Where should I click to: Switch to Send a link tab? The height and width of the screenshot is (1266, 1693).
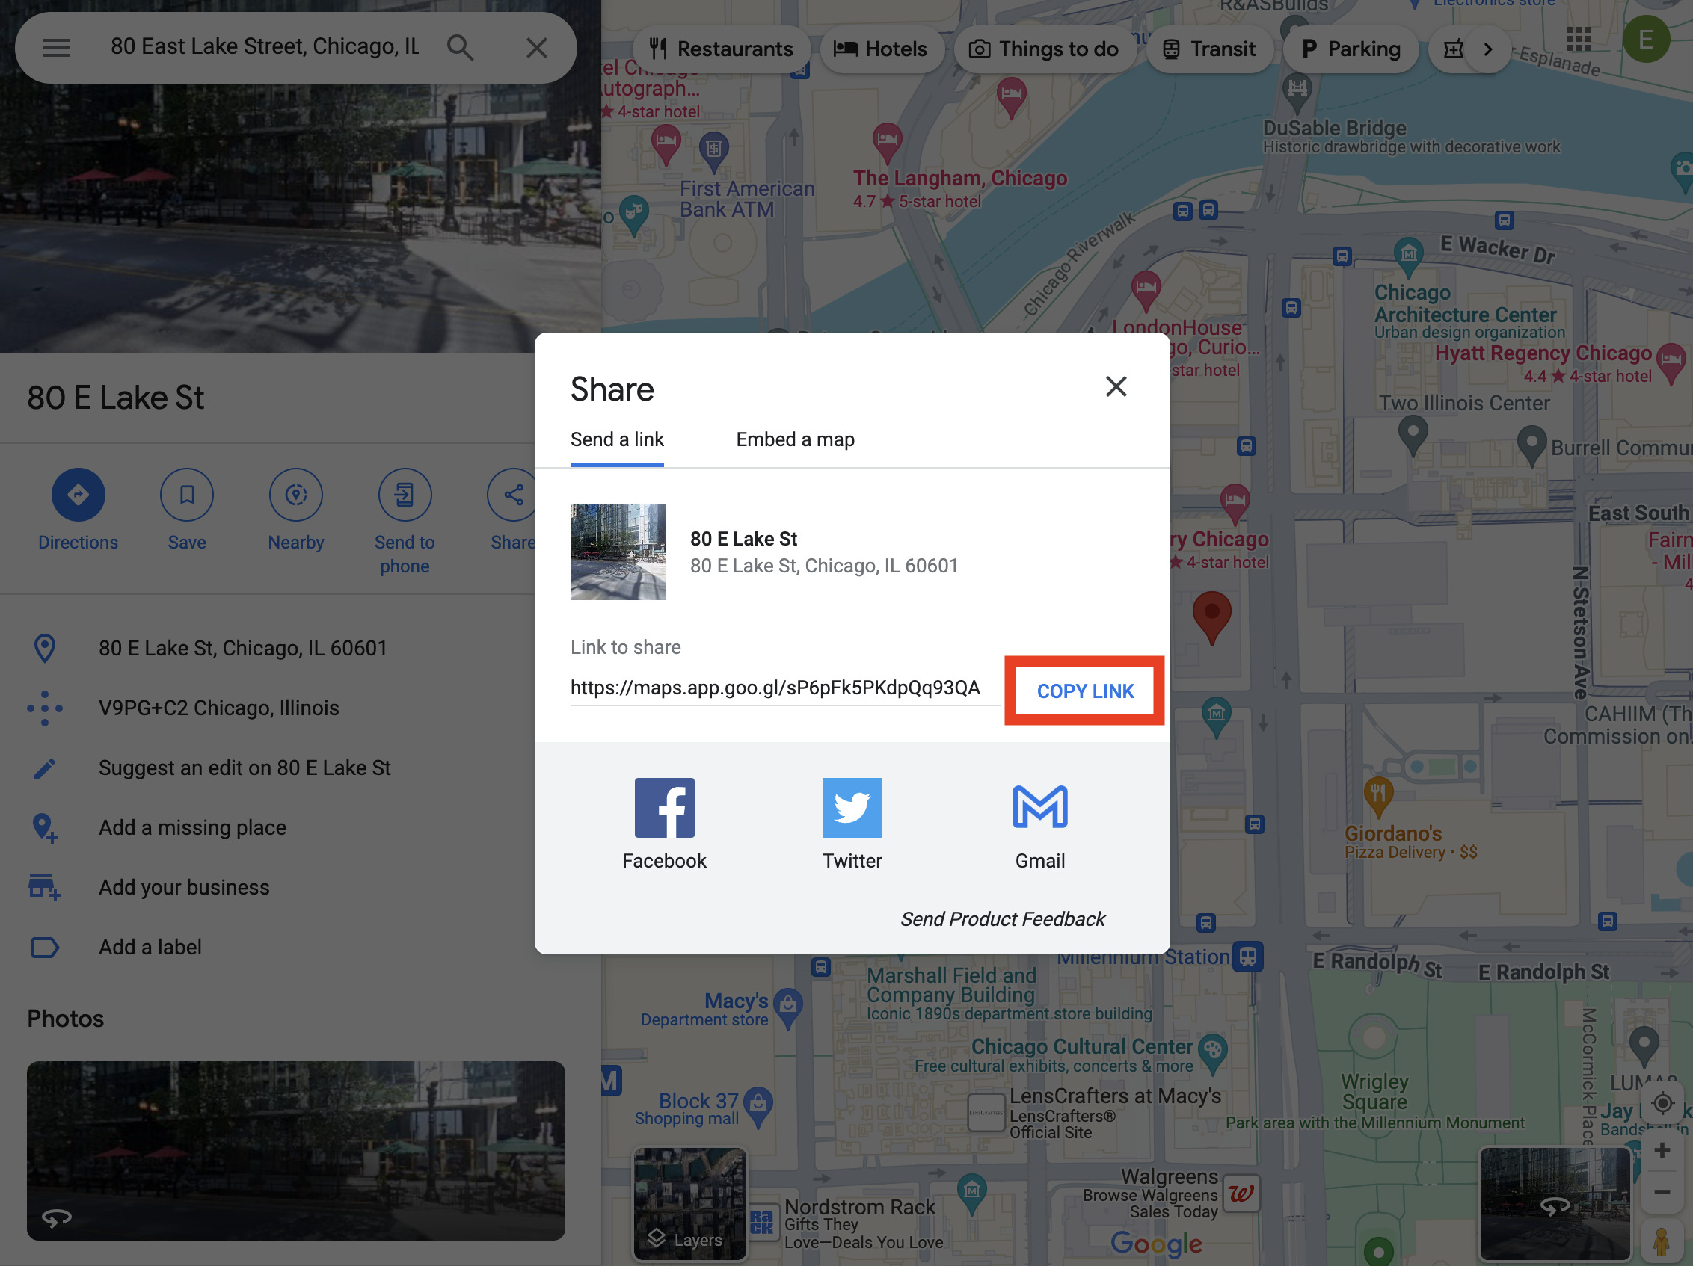[x=617, y=440]
